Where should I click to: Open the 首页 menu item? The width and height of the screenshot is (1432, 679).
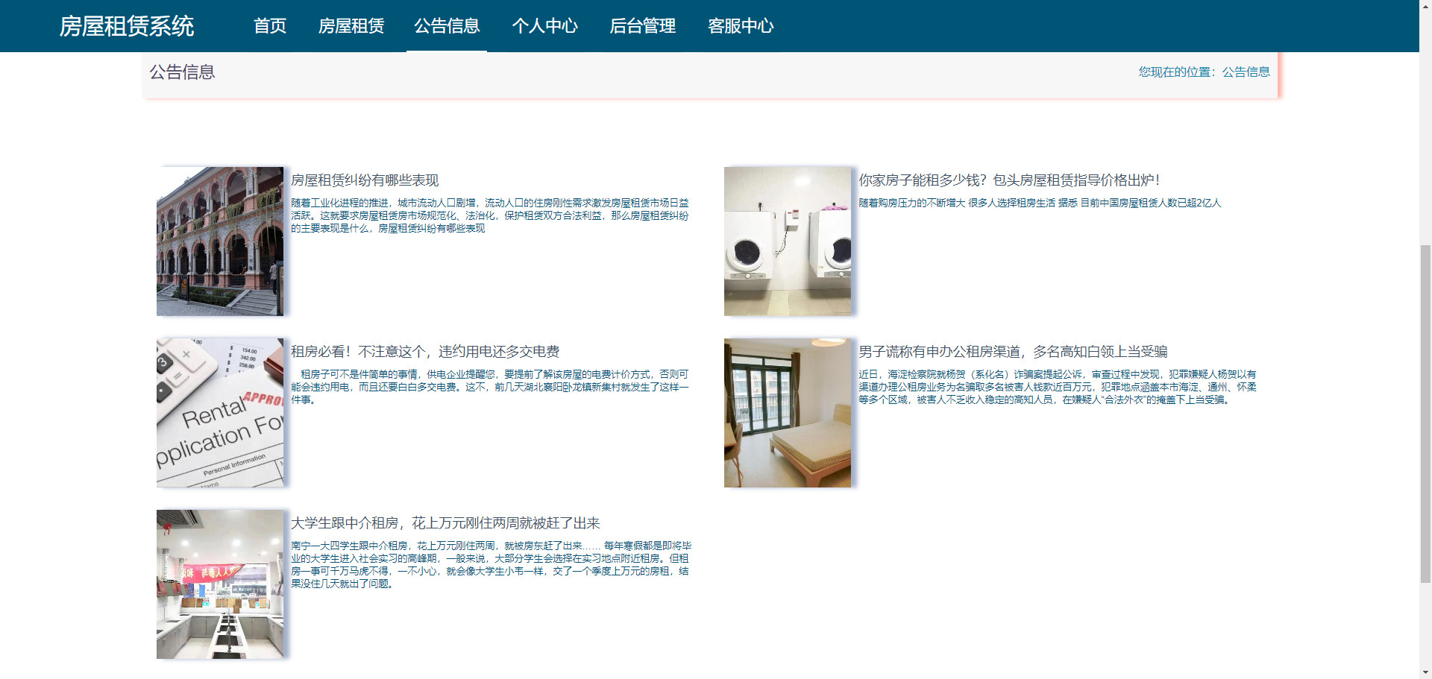click(270, 26)
